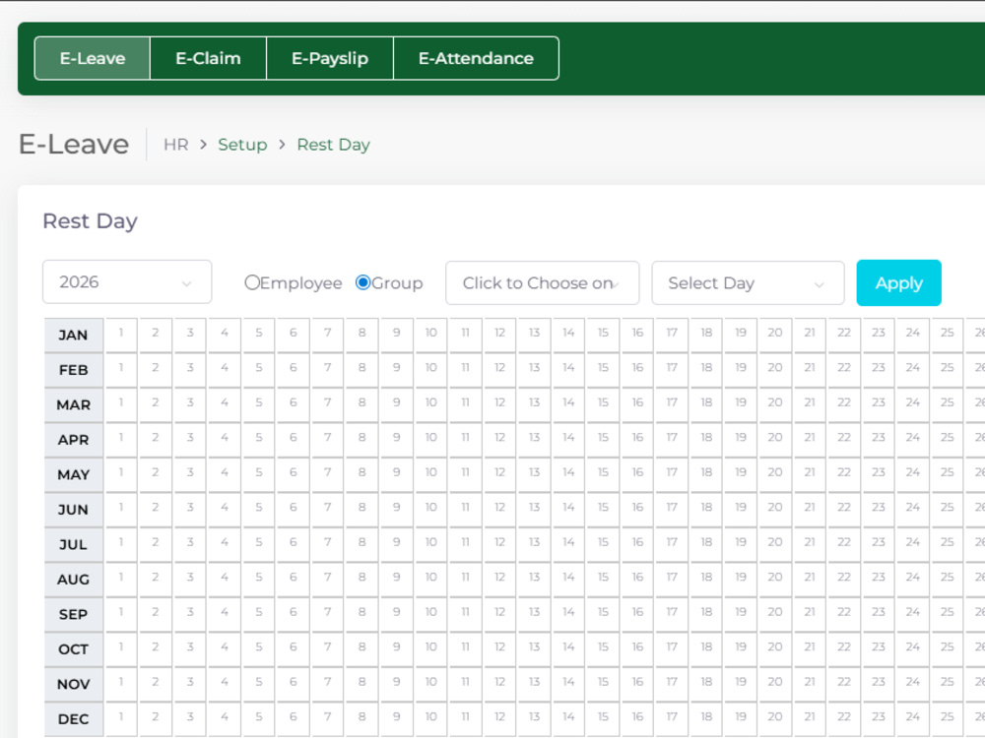Click the AUG month header
Viewport: 985px width, 738px height.
point(74,580)
